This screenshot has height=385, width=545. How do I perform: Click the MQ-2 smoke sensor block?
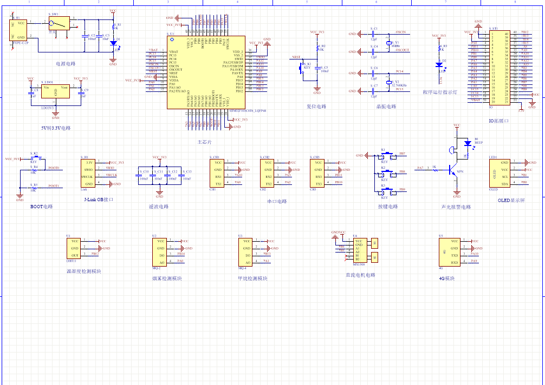click(x=159, y=252)
